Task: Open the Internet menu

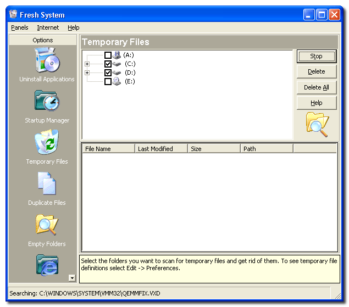Action: point(48,27)
